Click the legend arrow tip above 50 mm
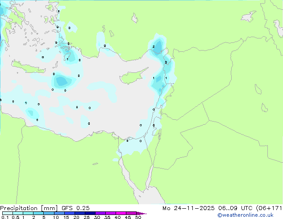Screen dimensions: 283x219 (x=141, y=213)
